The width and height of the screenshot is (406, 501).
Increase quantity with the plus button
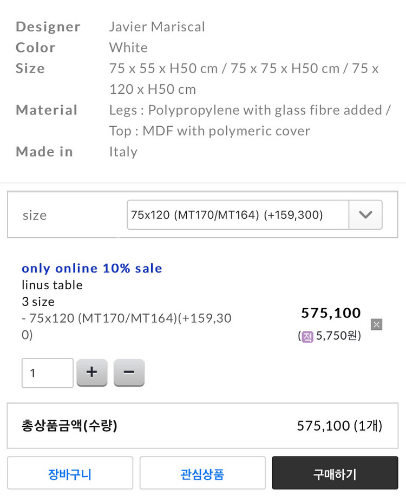[92, 372]
